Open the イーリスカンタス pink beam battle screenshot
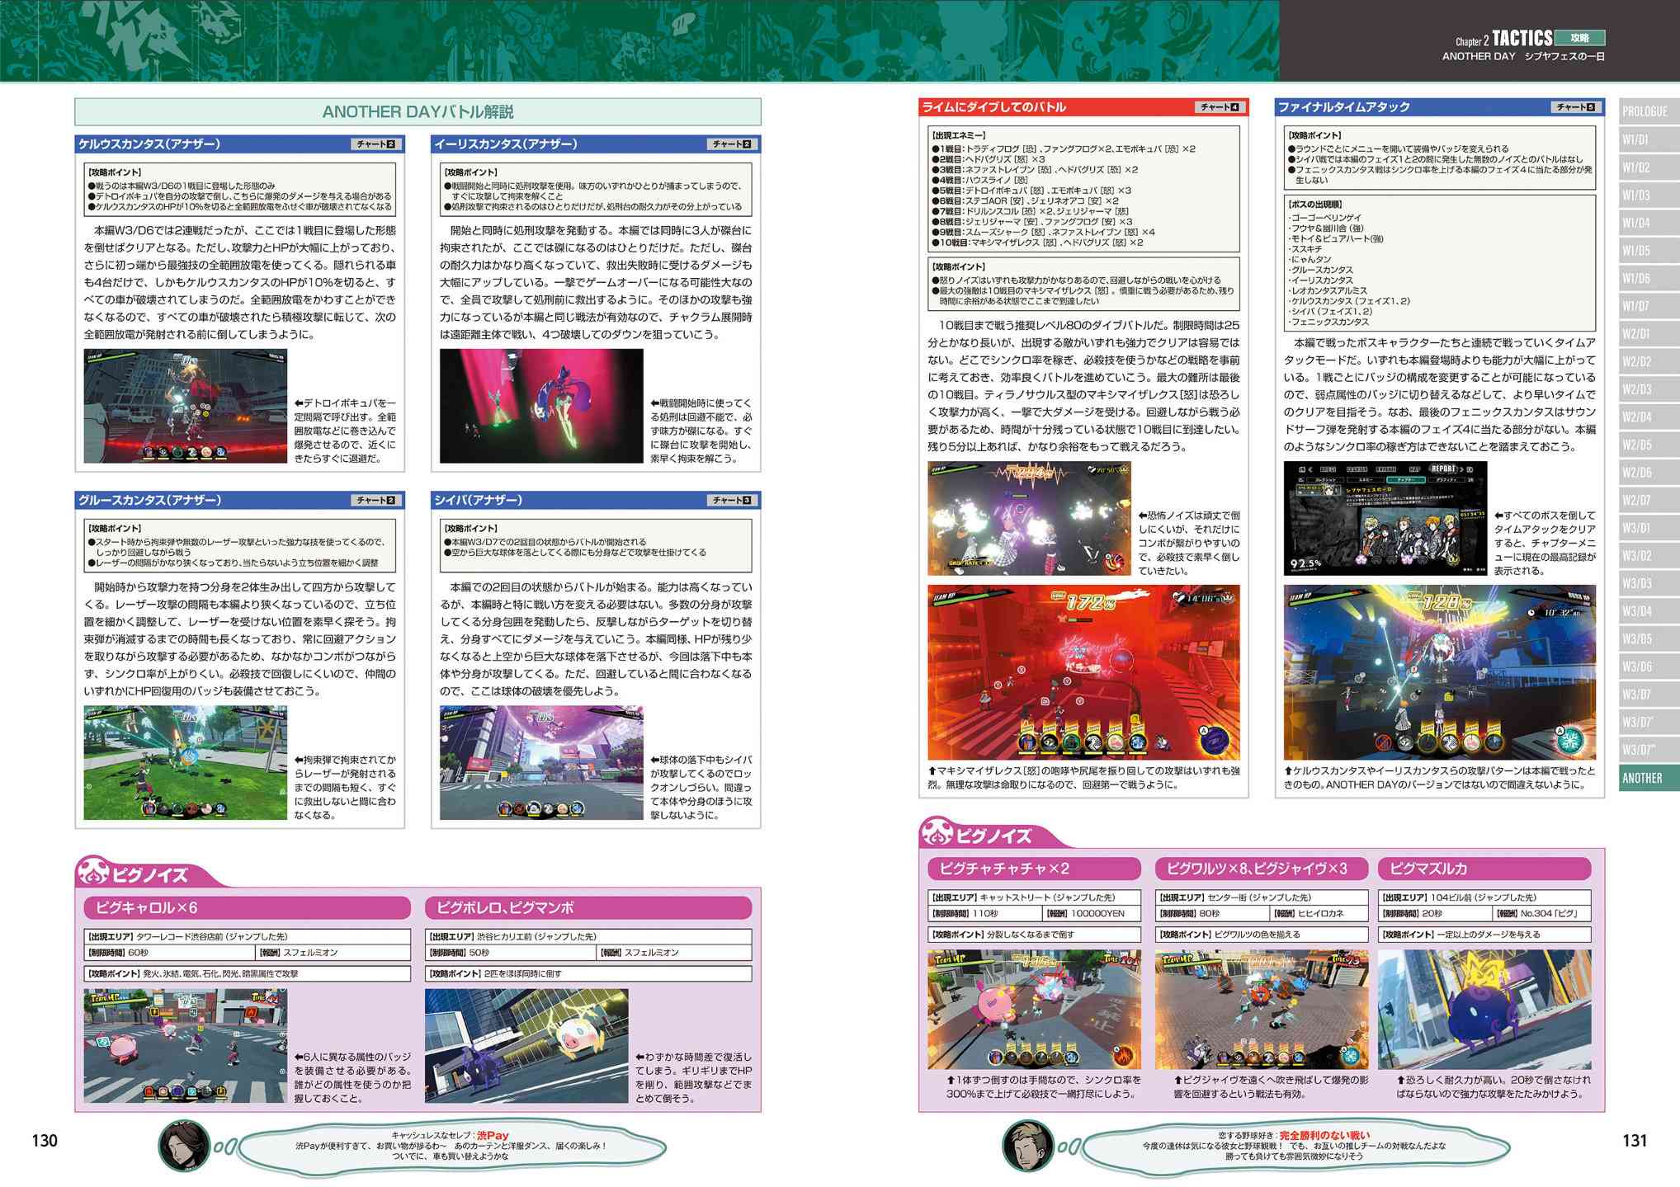Screen dimensions: 1680x1187 click(x=540, y=406)
